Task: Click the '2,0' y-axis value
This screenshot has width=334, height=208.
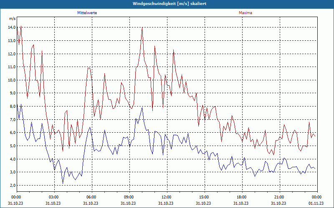Action: click(13, 185)
